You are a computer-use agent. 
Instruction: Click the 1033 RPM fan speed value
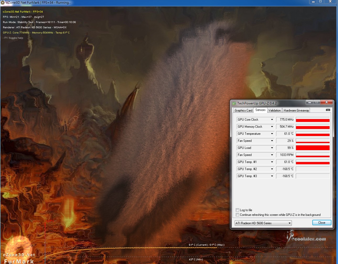coord(285,155)
